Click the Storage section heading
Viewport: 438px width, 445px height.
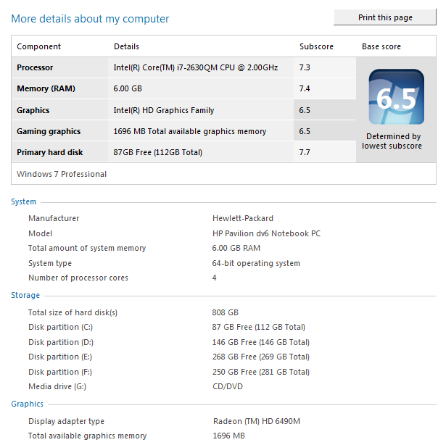25,295
